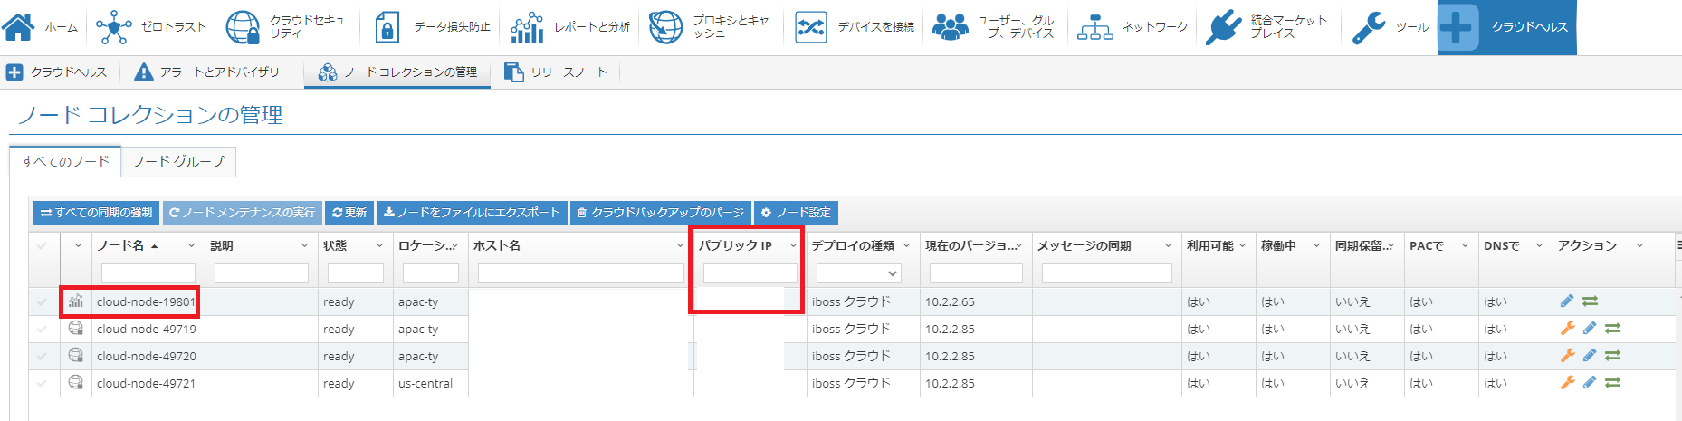Viewport: 1682px width, 421px height.
Task: Click gateway node icon for cloud-node-49720
Action: tap(76, 356)
